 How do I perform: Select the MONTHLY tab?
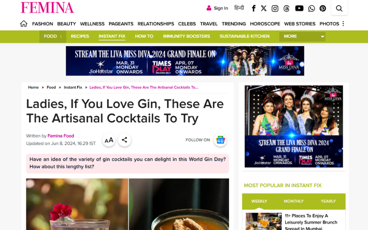click(293, 201)
